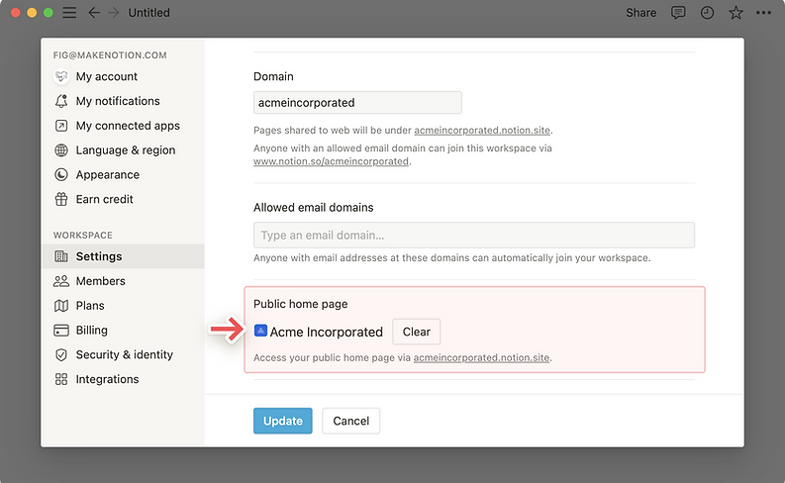Open the page history clock icon

point(707,13)
